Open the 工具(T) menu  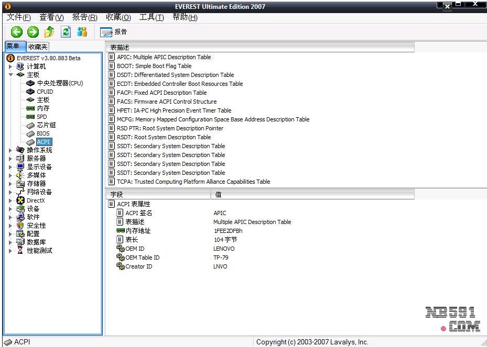[151, 17]
